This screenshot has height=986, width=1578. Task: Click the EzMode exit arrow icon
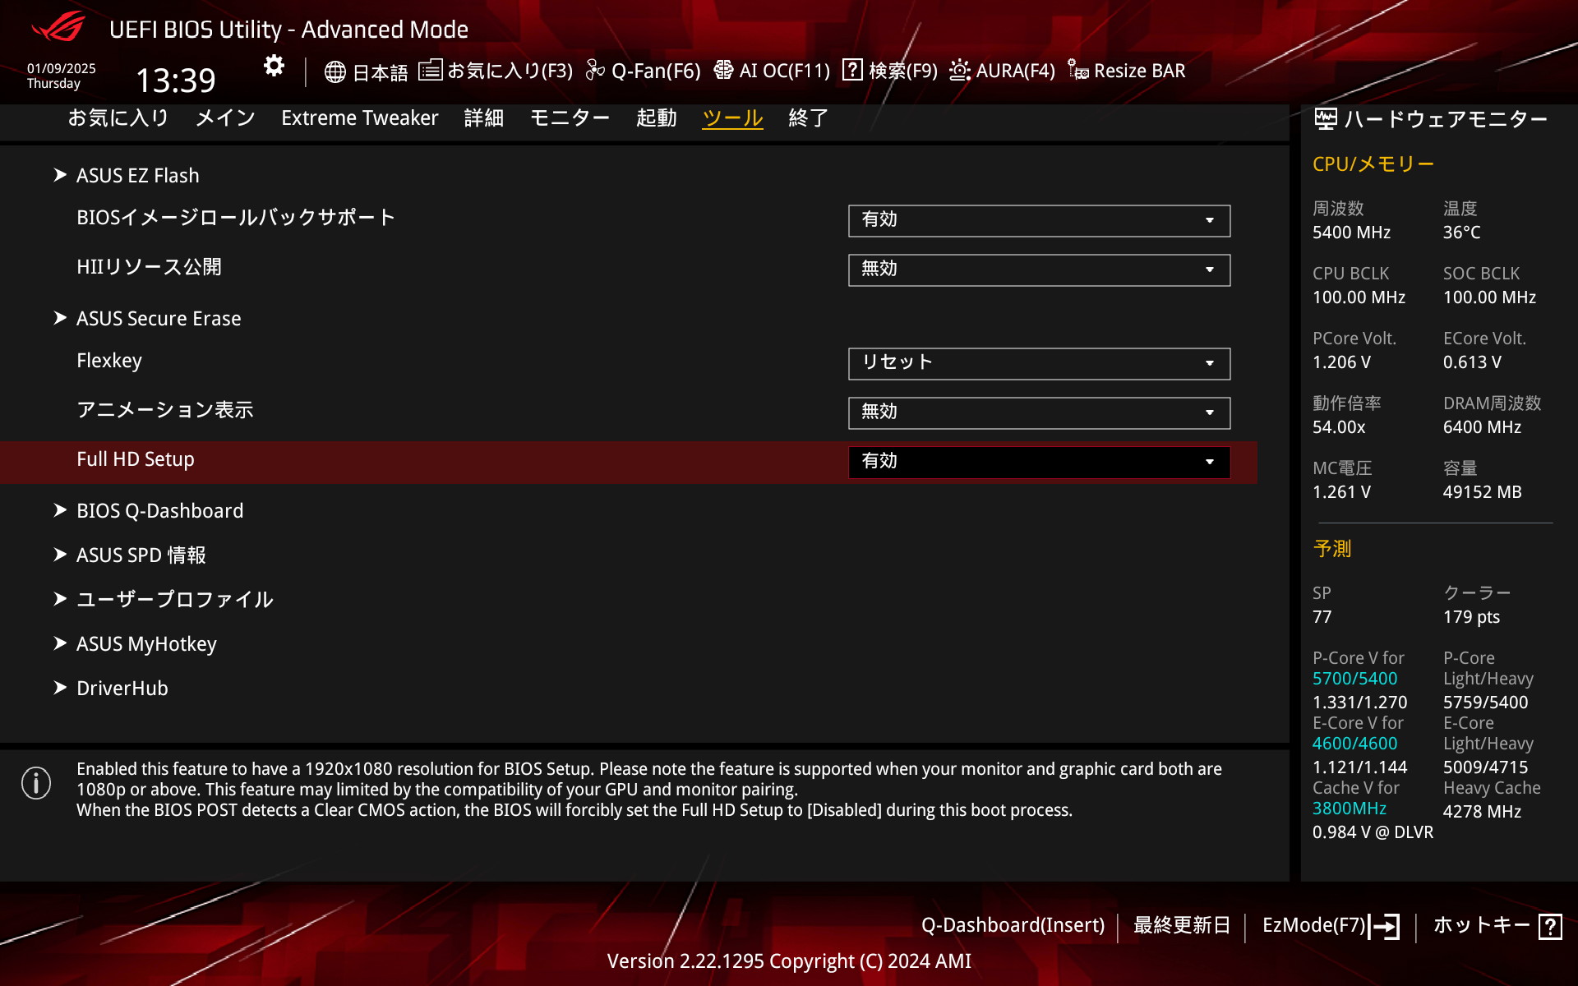pos(1385,926)
